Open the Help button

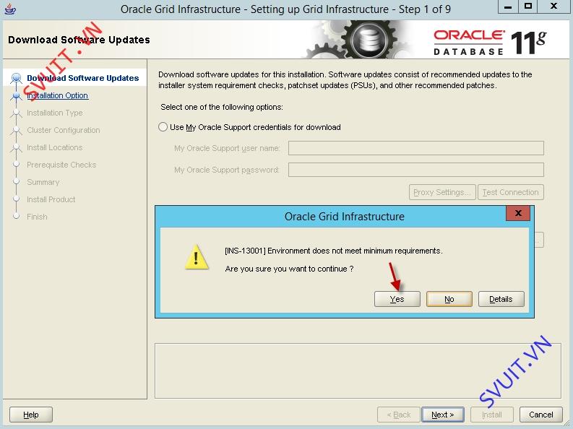pos(31,415)
